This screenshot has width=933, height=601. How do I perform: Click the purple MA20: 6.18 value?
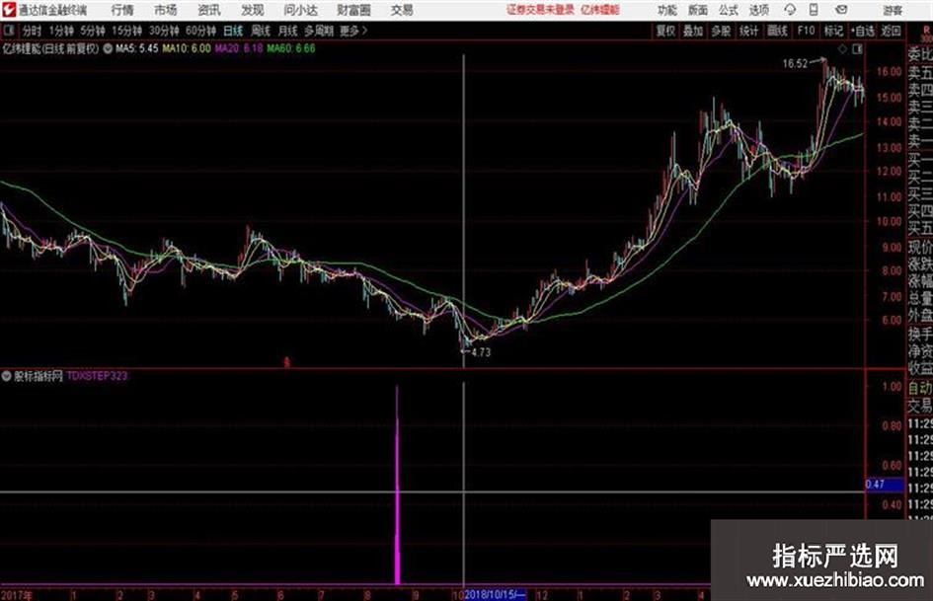coord(239,48)
